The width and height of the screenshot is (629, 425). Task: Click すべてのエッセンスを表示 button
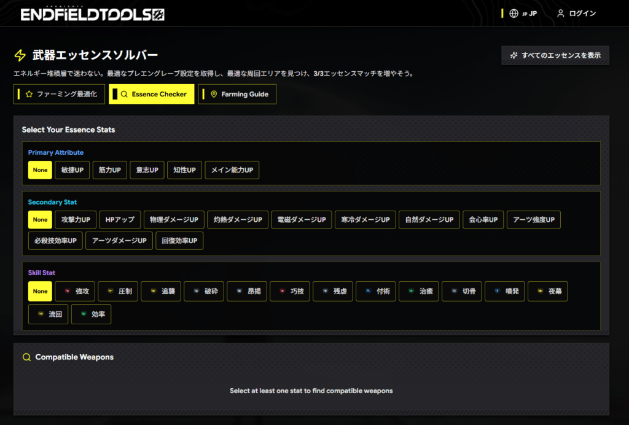[555, 55]
